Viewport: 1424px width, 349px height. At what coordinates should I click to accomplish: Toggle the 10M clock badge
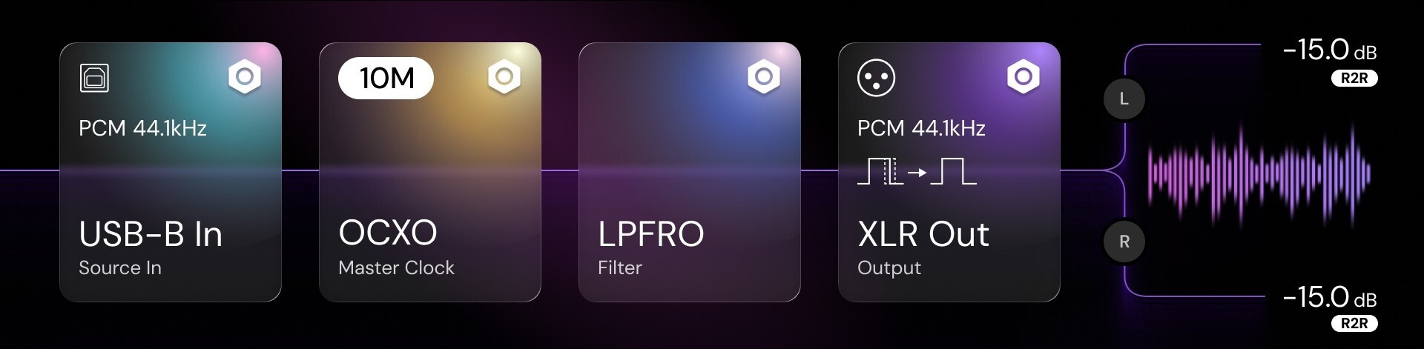[x=386, y=78]
